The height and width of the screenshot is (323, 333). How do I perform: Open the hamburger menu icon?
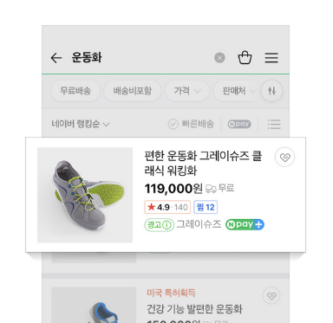271,58
